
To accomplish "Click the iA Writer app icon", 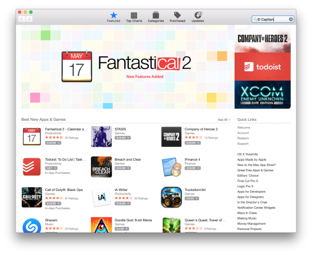I will coord(101,197).
